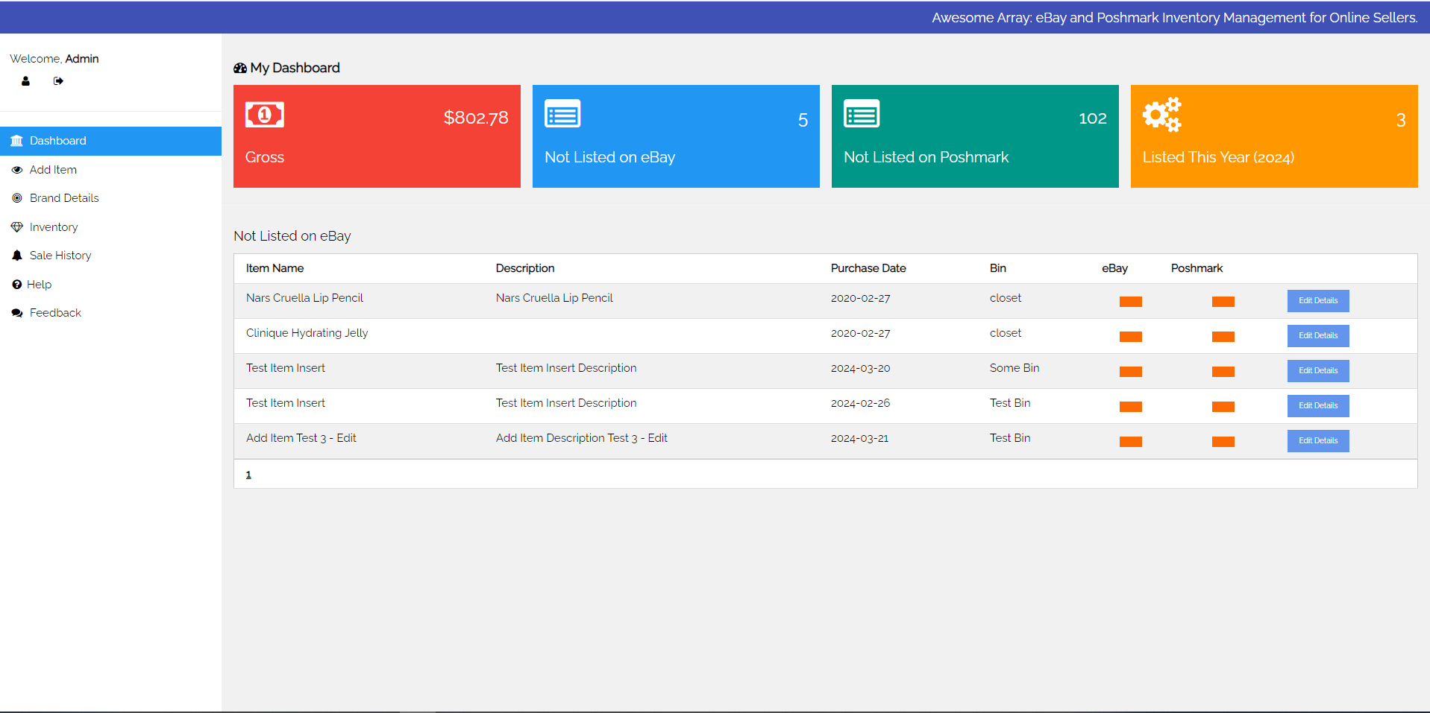
Task: Click the Awesome Array header title text
Action: (1175, 17)
